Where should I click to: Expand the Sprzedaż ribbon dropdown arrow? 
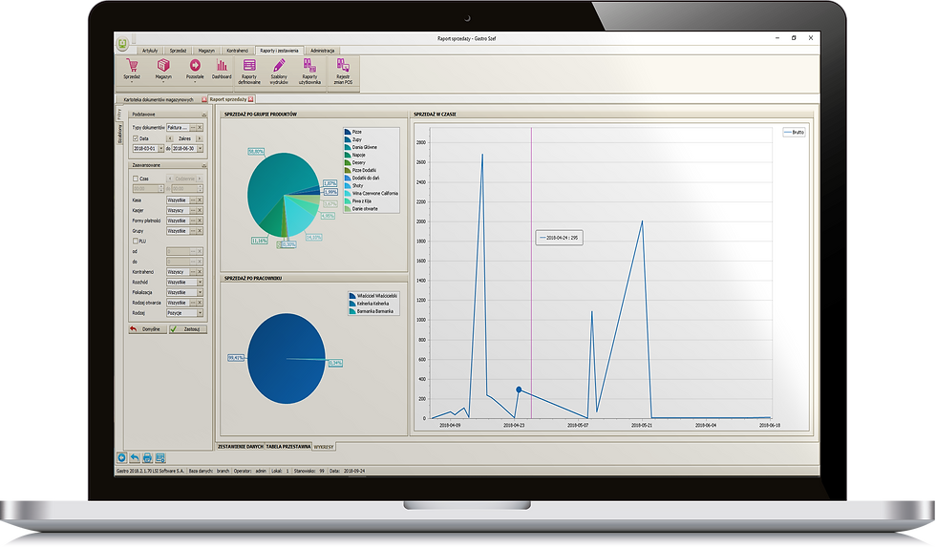coord(132,82)
